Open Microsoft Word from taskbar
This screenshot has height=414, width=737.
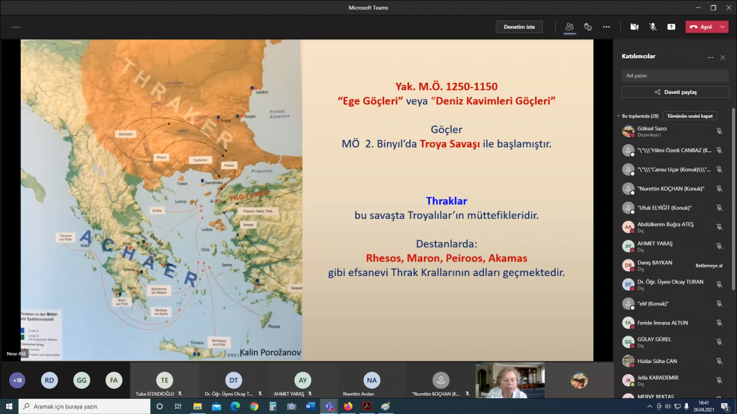coord(310,406)
